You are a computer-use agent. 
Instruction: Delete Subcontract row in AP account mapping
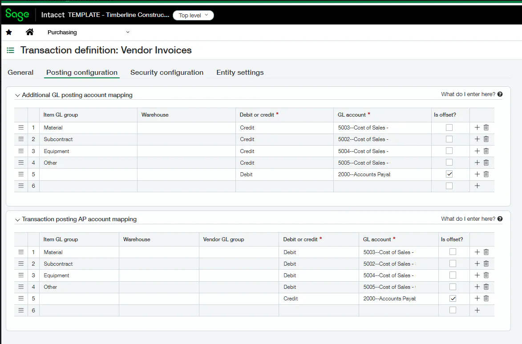coord(486,264)
